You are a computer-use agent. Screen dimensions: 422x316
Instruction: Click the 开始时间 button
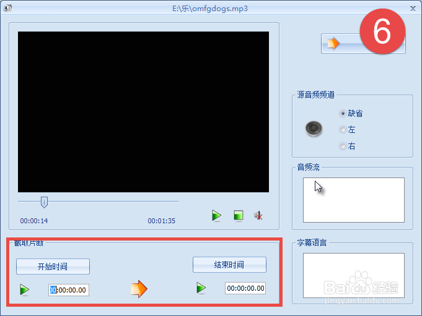point(53,267)
